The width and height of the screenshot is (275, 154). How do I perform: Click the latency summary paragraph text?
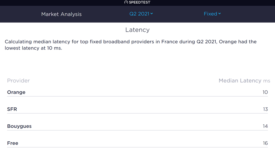click(x=131, y=45)
